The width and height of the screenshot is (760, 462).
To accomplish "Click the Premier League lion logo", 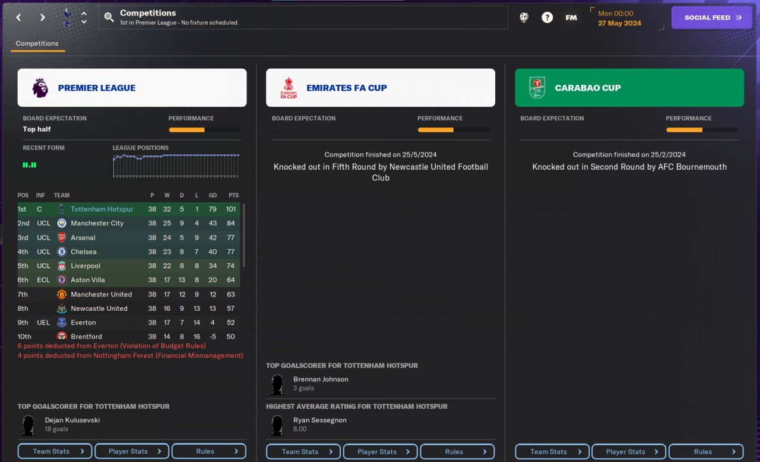I will [40, 88].
